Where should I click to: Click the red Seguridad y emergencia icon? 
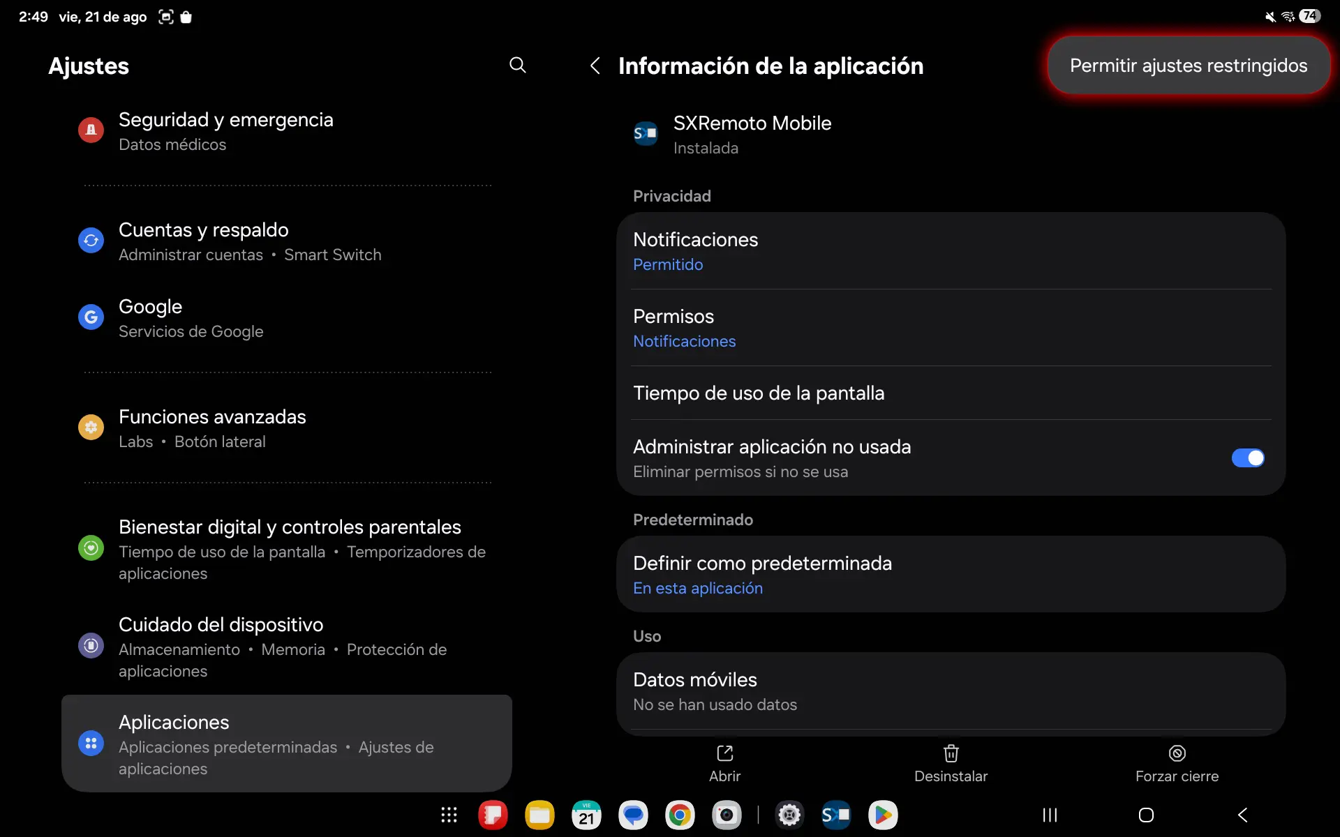pos(91,130)
